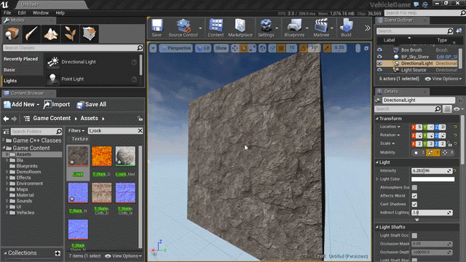Open the Settings toolbar icon

coord(266,28)
